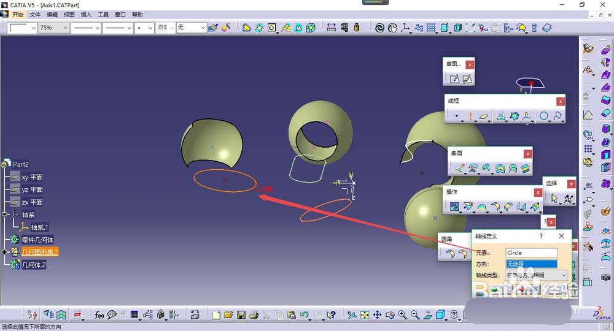Image resolution: width=614 pixels, height=331 pixels.
Task: Close the 线框 floating toolbar
Action: [x=560, y=101]
